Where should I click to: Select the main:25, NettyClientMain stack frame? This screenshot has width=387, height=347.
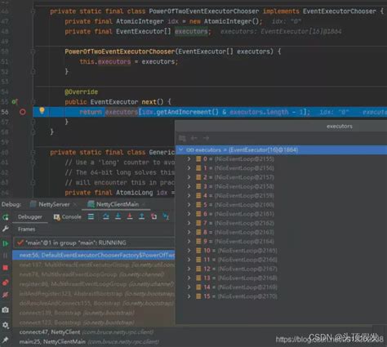tap(89, 341)
